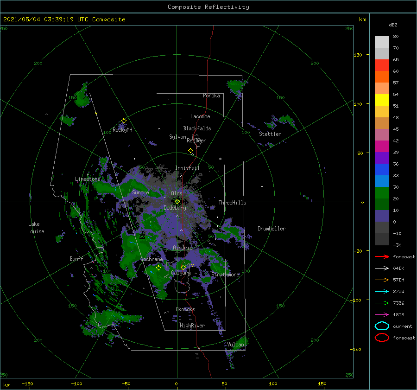
Task: Click the Composite_Reflectivity title text
Action: pos(208,7)
